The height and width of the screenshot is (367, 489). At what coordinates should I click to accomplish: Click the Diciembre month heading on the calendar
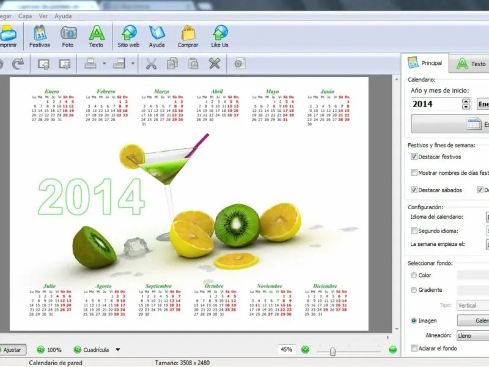[x=325, y=286]
